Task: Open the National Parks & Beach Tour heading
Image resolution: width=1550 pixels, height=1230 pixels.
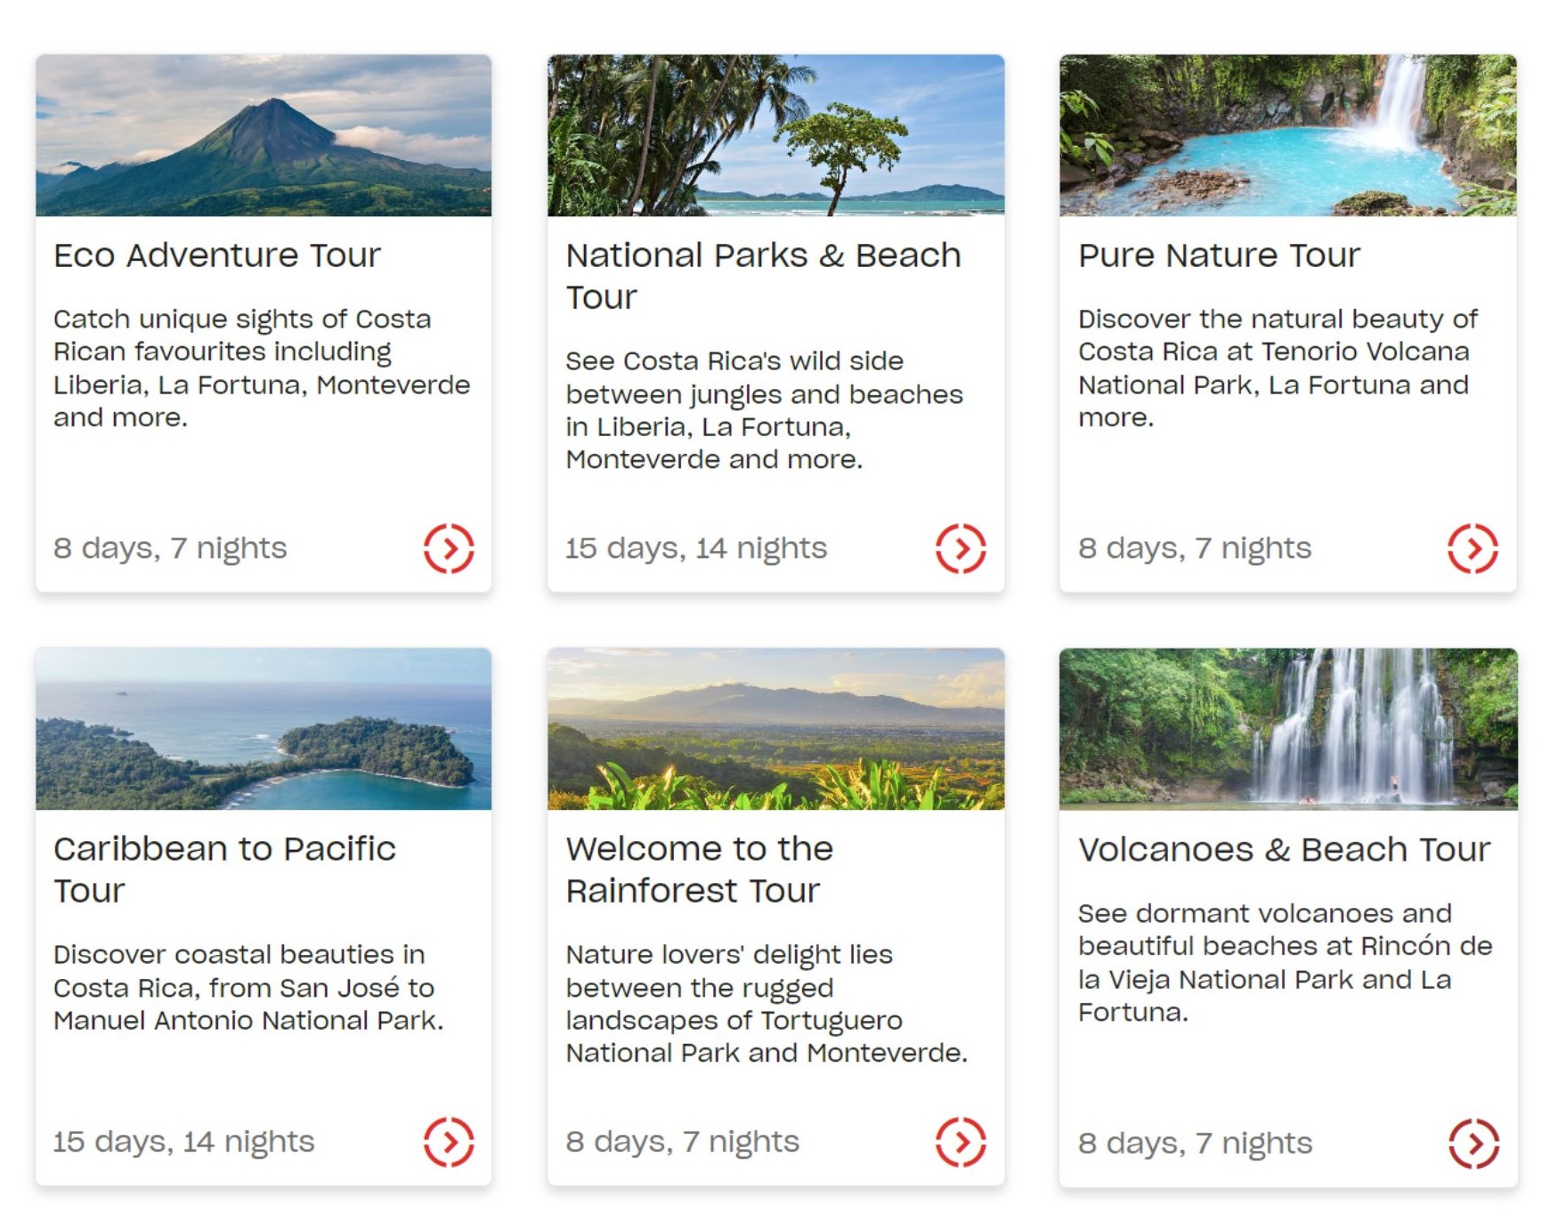Action: click(763, 276)
